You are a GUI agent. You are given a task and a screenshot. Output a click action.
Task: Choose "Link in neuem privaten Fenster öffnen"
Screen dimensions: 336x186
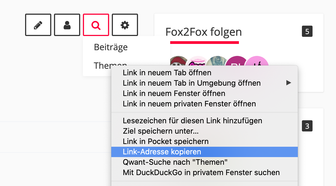[x=189, y=104]
